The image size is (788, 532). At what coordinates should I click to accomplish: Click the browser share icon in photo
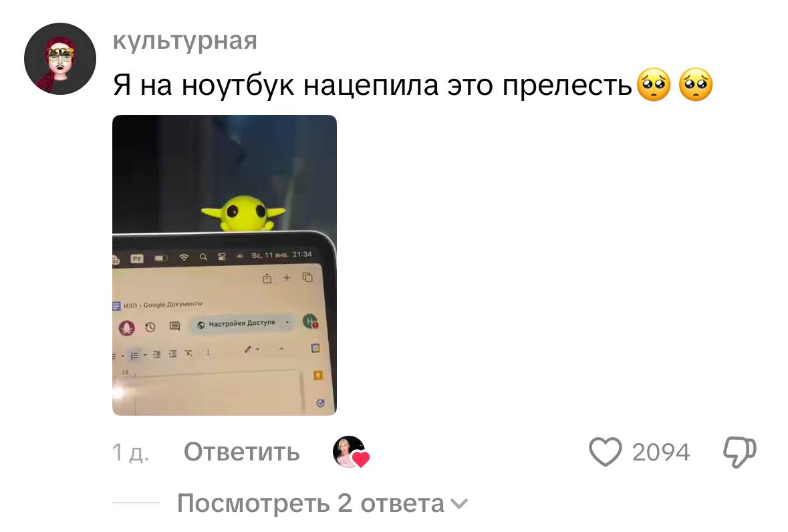point(267,278)
